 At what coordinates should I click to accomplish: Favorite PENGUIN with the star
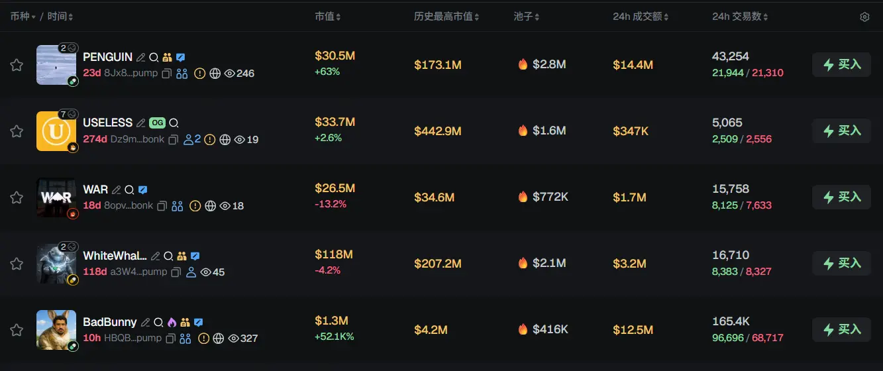pos(17,65)
